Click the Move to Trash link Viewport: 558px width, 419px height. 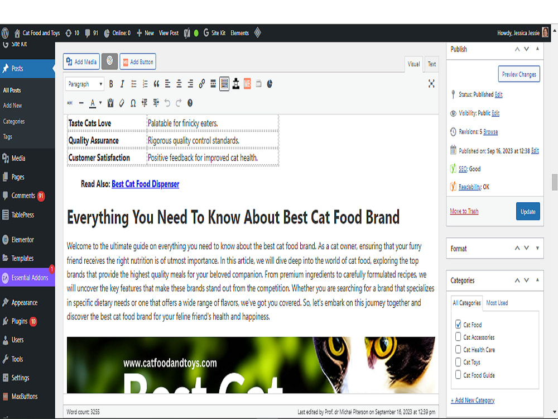[x=464, y=211]
